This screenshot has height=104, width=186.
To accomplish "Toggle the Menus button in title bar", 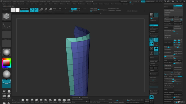I will (x=143, y=1).
